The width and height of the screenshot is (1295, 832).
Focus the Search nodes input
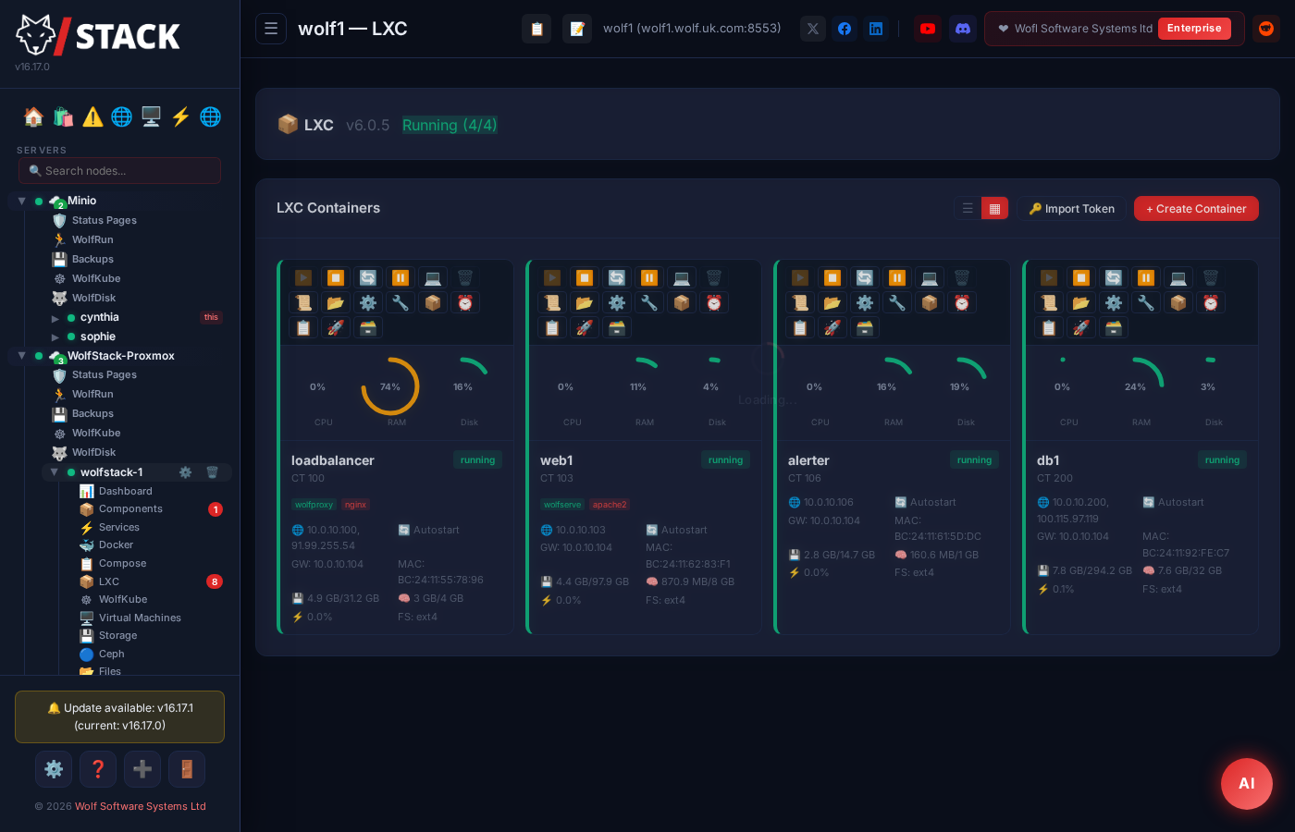coord(119,170)
